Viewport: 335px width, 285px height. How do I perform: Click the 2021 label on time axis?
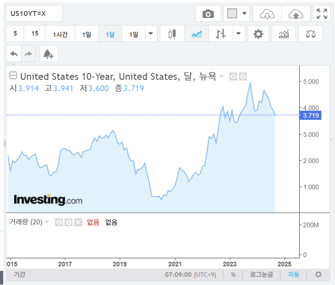175,264
